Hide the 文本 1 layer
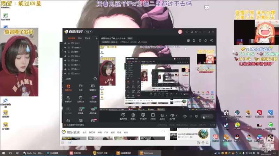279x156 pixels. pos(65,52)
